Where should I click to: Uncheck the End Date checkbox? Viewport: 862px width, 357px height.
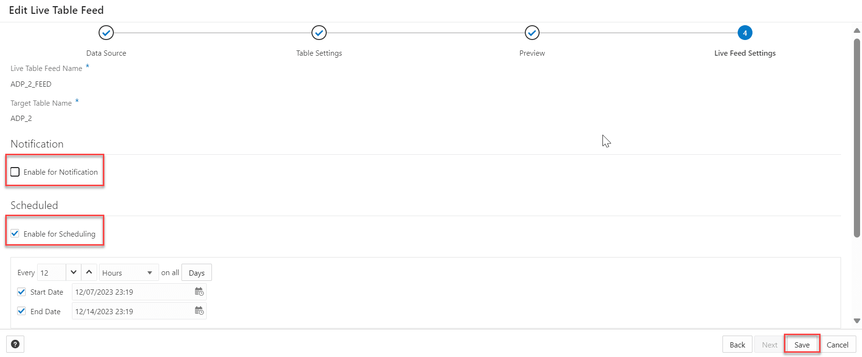coord(21,310)
